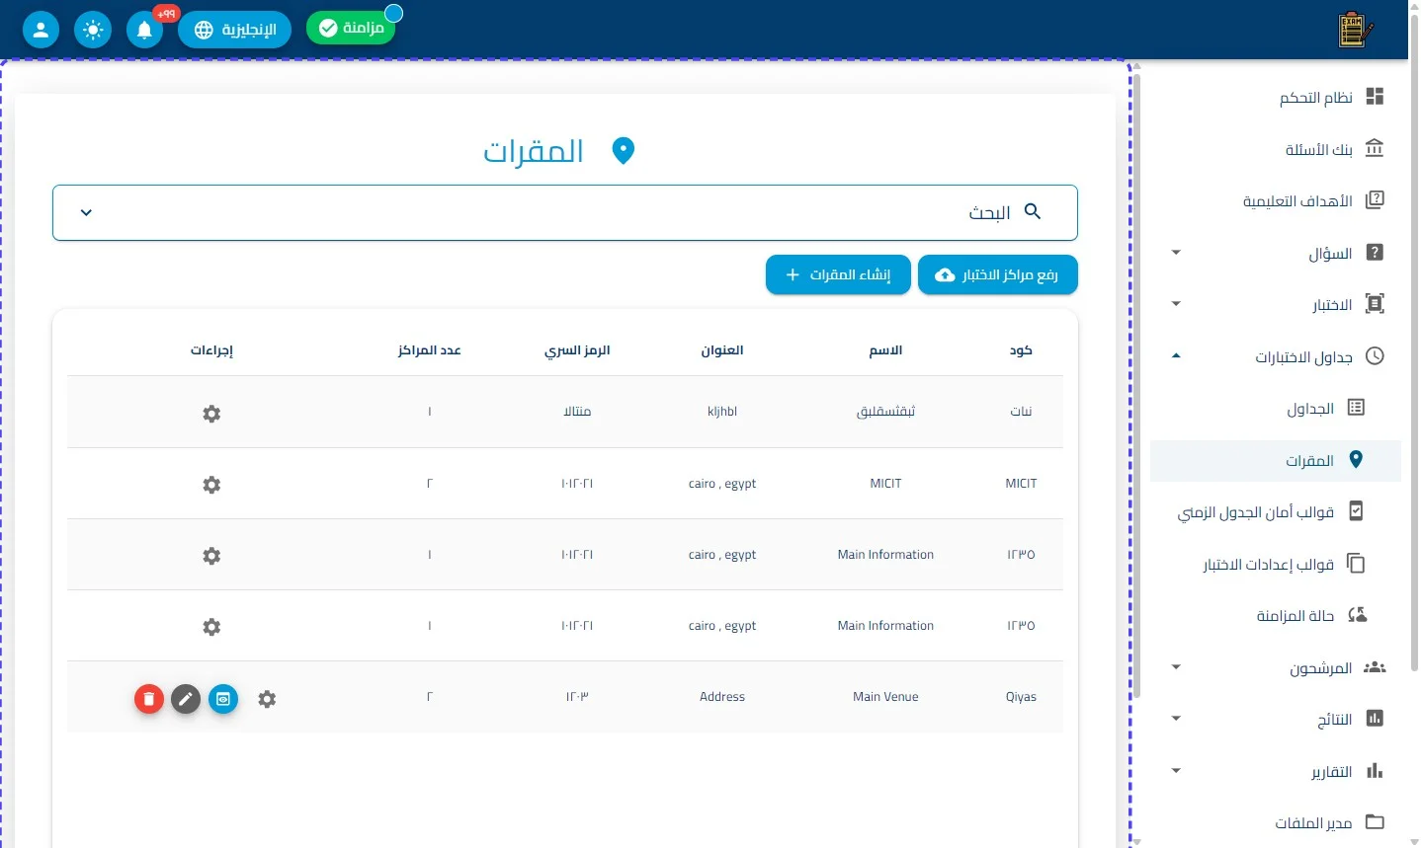Screen dimensions: 1421x848
Task: Open the user profile icon
Action: point(41,30)
